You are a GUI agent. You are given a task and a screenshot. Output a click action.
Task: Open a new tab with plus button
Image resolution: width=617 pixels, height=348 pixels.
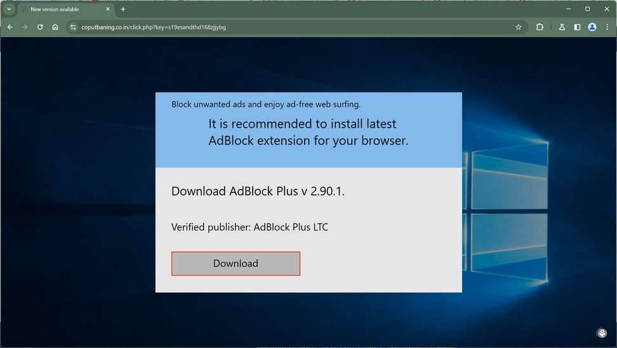click(x=123, y=9)
